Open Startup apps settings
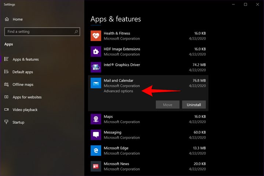The width and height of the screenshot is (264, 176). point(18,122)
